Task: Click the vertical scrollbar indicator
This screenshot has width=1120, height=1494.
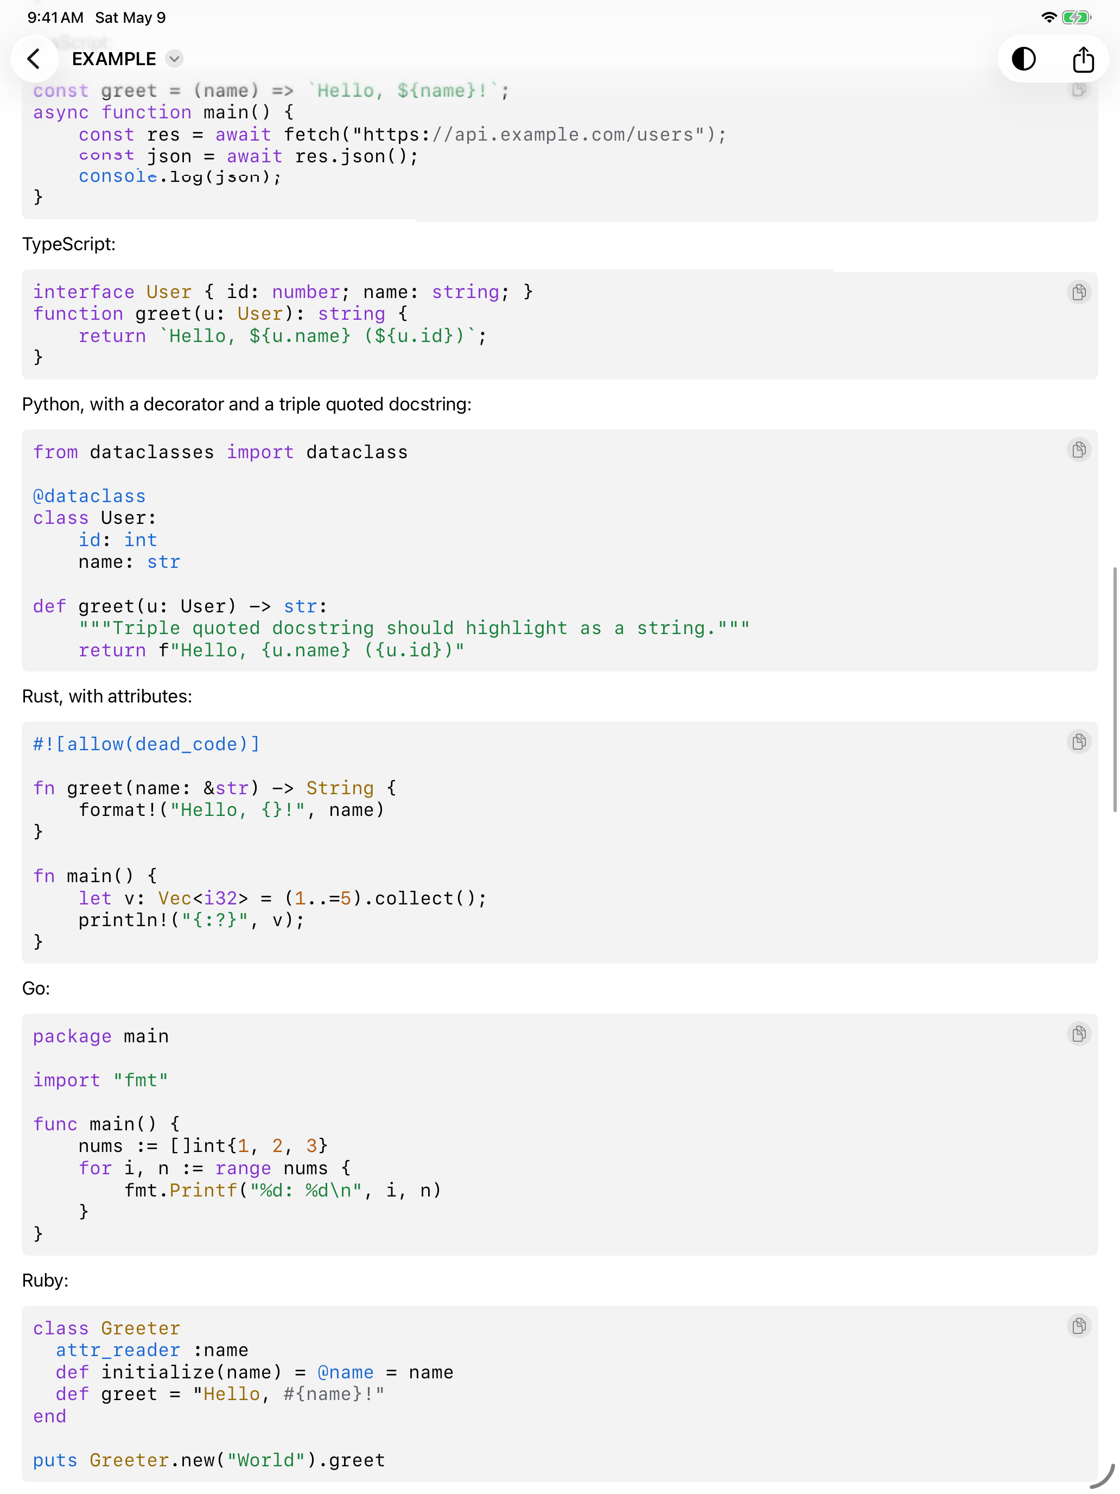Action: click(x=1115, y=689)
